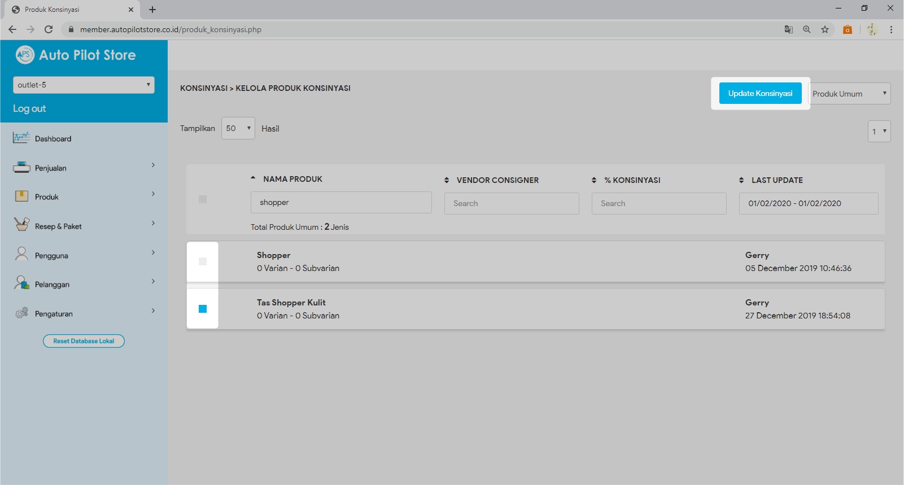Open the Produk Umum dropdown

[849, 94]
